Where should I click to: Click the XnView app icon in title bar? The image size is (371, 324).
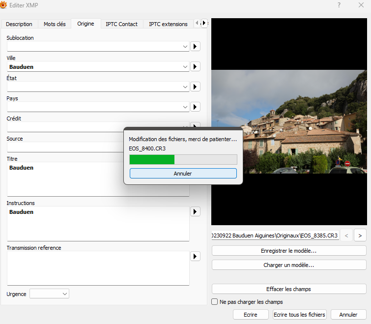(x=3, y=5)
